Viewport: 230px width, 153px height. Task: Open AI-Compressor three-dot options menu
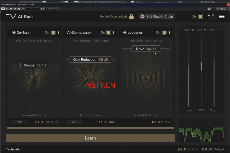(x=114, y=32)
